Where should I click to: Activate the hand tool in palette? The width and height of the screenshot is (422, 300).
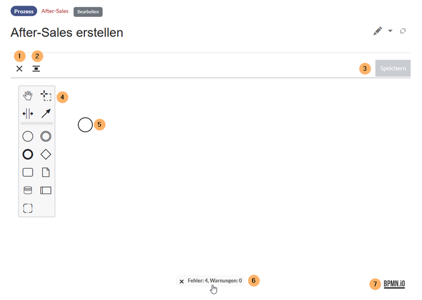28,96
